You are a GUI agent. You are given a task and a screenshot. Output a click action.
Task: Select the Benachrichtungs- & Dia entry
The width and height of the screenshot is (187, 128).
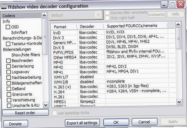tap(22, 38)
